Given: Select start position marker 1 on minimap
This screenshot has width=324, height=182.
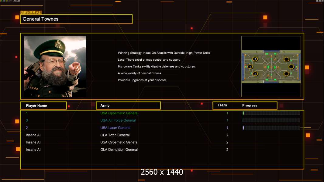Looking at the screenshot, I should pyautogui.click(x=250, y=66).
